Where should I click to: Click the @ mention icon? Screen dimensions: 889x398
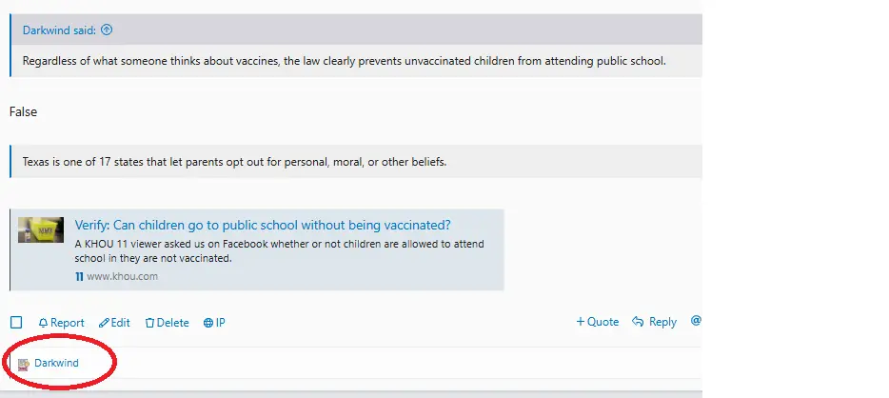696,321
